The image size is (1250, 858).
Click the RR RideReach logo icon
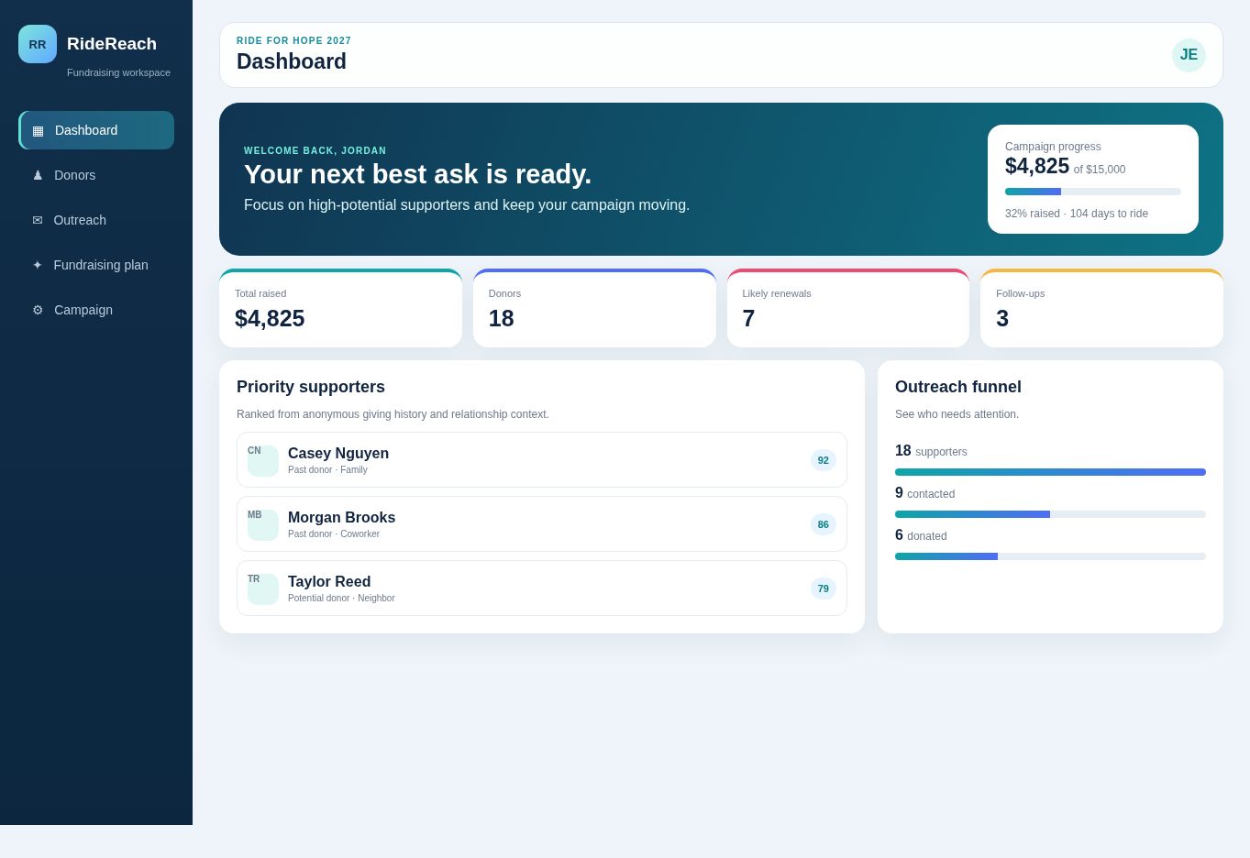click(x=38, y=44)
